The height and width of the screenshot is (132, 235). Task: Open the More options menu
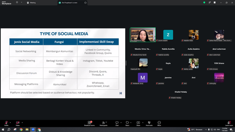(159, 124)
